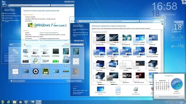Open the Start menu orb

pos(2,102)
